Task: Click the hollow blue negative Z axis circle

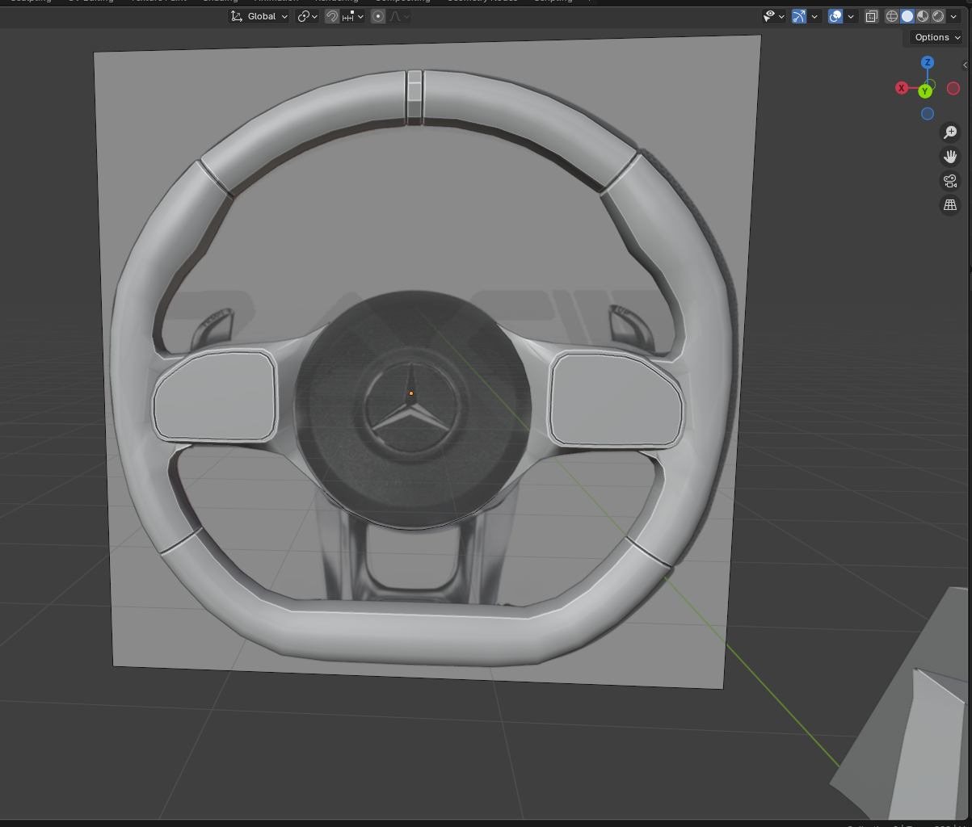Action: [928, 114]
